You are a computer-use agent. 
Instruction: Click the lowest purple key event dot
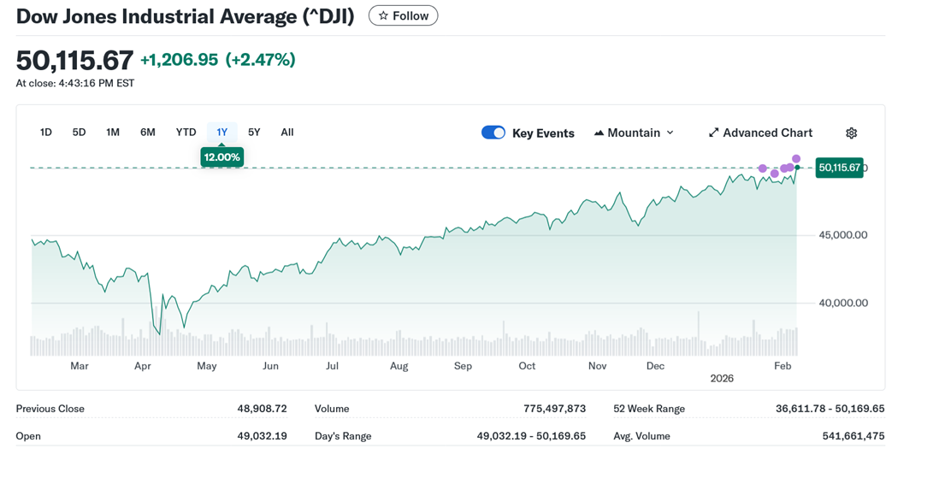(774, 174)
